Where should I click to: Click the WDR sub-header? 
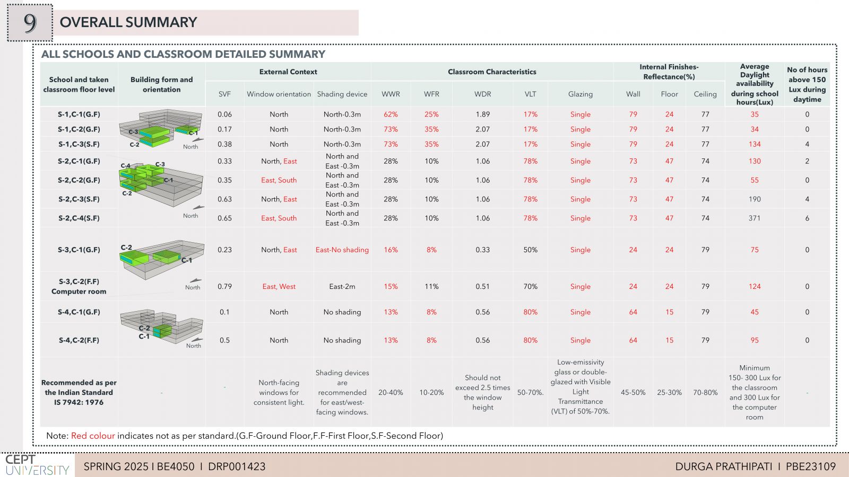point(483,94)
